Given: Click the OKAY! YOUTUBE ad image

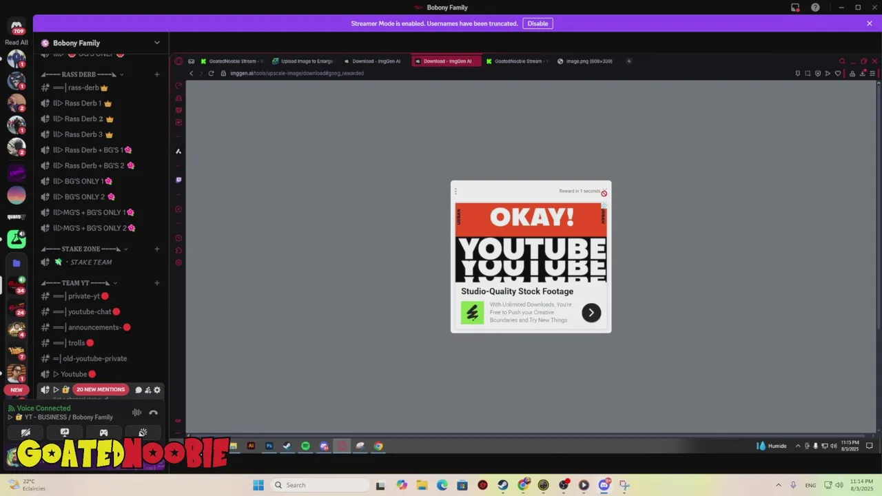Looking at the screenshot, I should (x=531, y=242).
